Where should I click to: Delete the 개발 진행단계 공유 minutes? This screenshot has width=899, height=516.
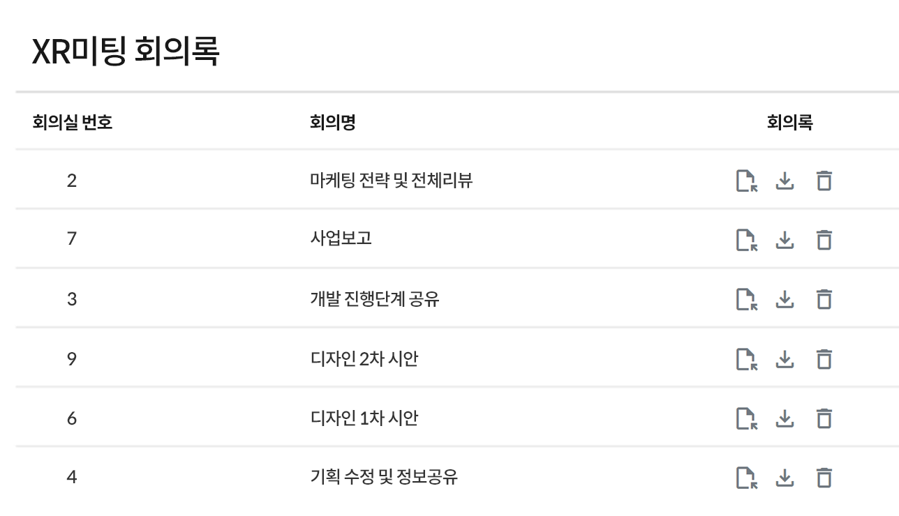(x=824, y=299)
